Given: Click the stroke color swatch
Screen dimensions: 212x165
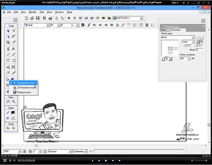Looking at the screenshot, I should click(x=13, y=113).
